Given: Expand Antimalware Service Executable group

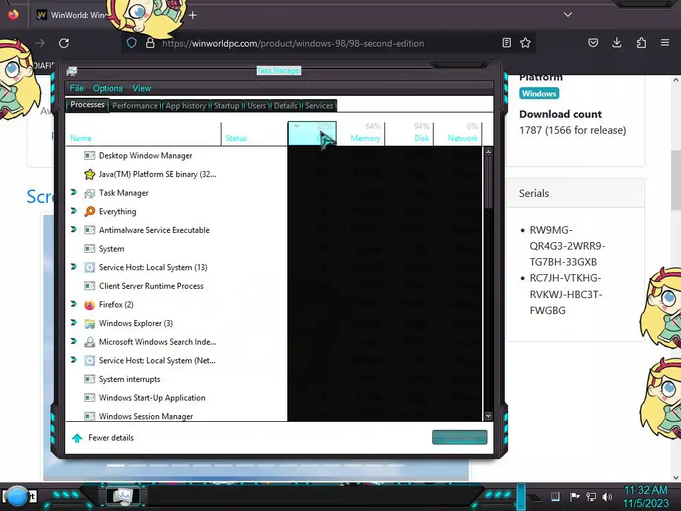Looking at the screenshot, I should click(74, 230).
